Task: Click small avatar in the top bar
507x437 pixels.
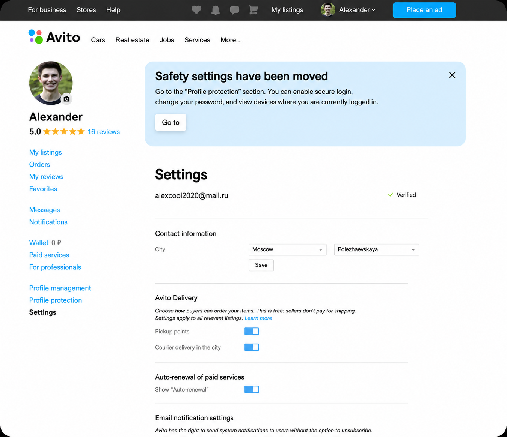Action: click(328, 10)
